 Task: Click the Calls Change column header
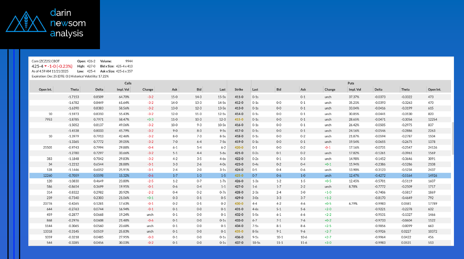point(148,89)
